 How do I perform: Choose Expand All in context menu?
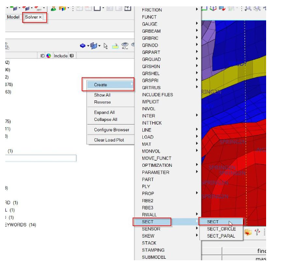[104, 112]
